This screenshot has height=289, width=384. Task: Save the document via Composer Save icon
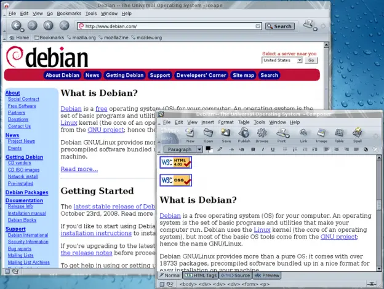(x=226, y=135)
